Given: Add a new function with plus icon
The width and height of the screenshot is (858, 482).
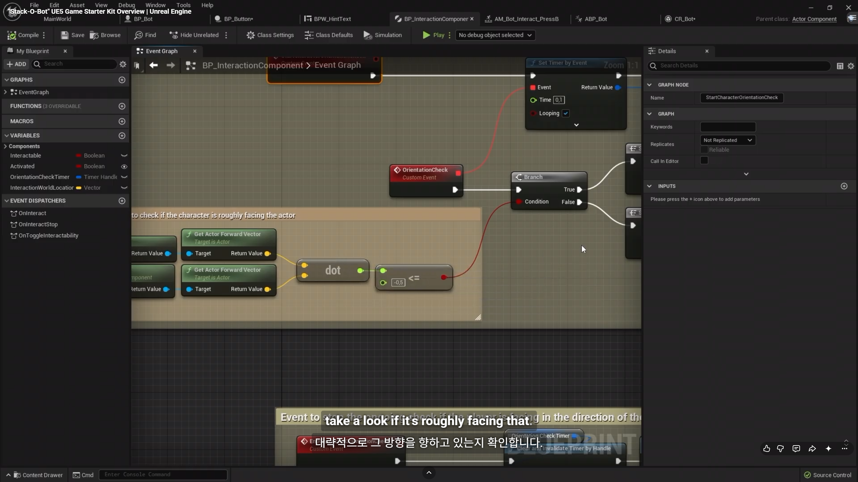Looking at the screenshot, I should (x=122, y=106).
